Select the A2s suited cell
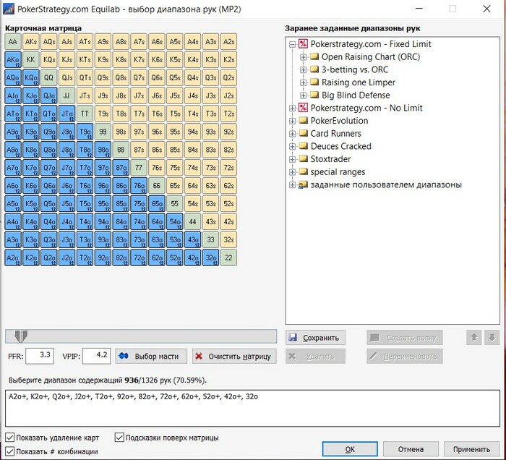 pos(229,42)
